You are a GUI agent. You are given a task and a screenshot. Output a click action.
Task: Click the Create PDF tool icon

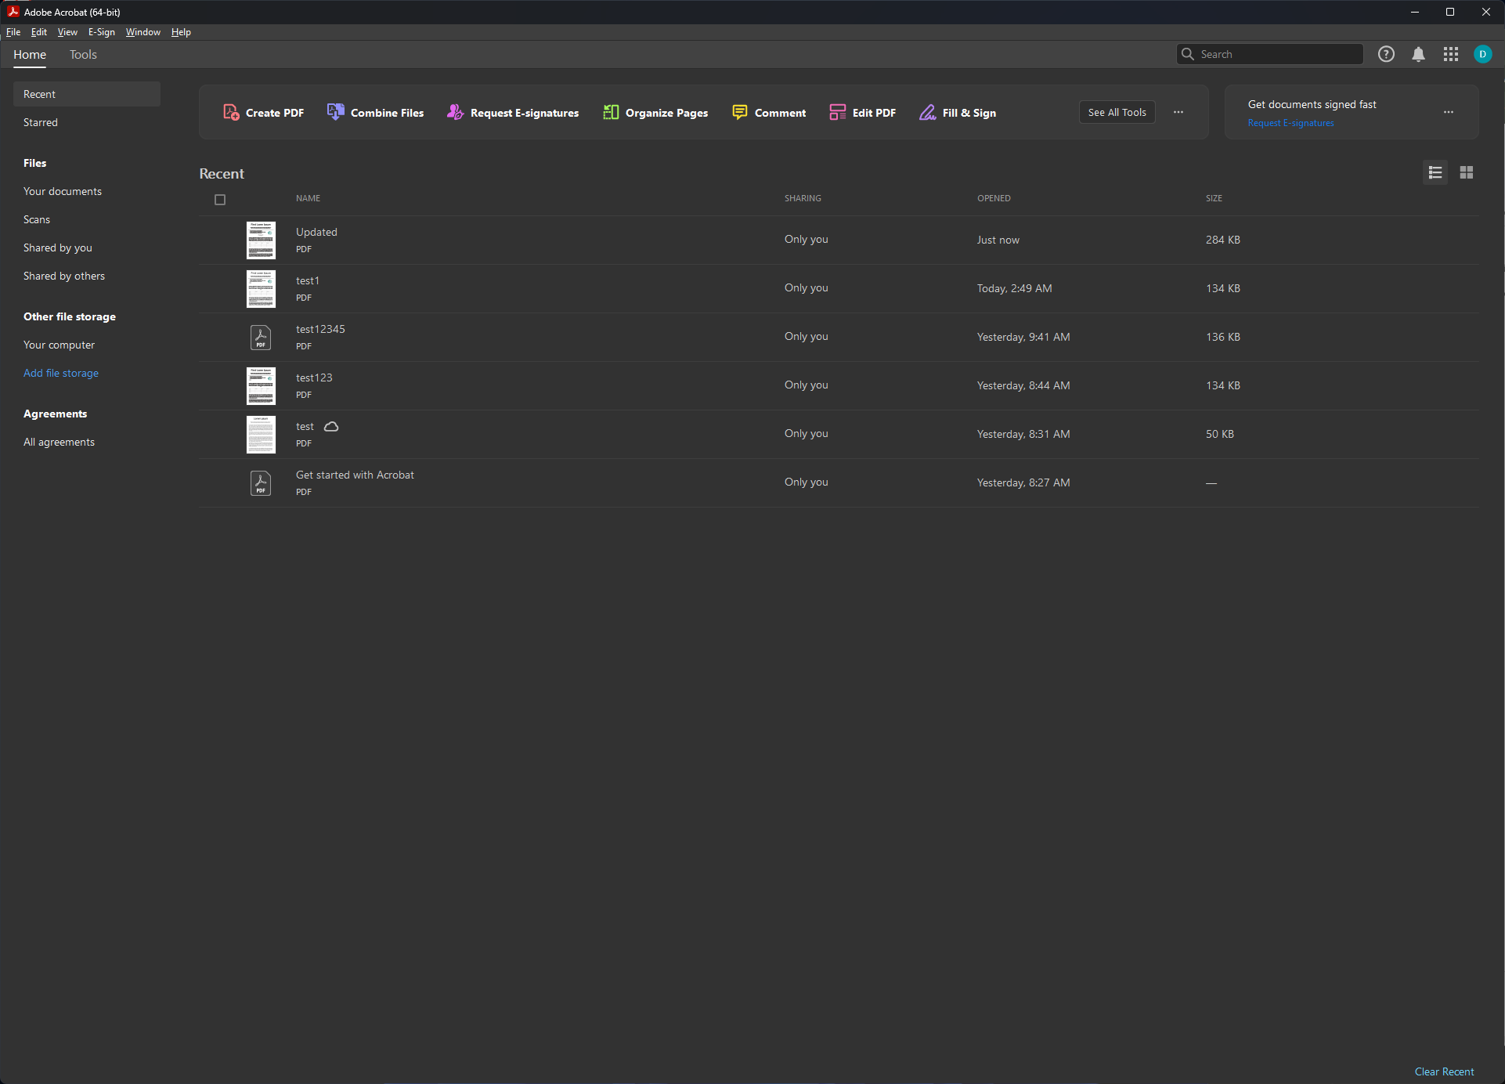231,113
